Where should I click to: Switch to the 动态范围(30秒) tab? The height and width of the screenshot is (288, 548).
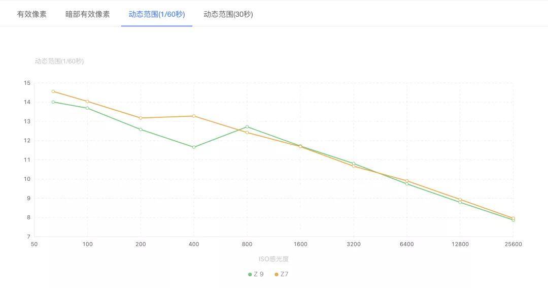[228, 14]
